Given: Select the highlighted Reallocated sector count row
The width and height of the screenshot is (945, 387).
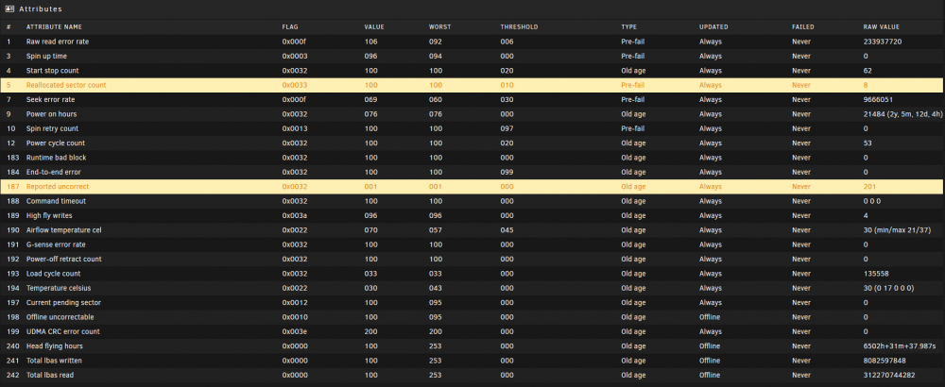Looking at the screenshot, I should point(472,85).
